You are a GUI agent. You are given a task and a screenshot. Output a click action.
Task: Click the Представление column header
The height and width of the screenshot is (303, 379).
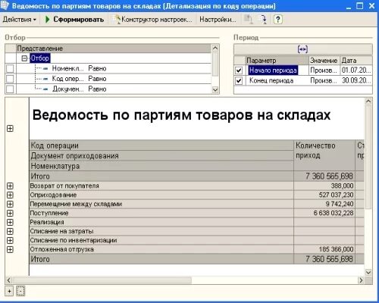tap(114, 48)
